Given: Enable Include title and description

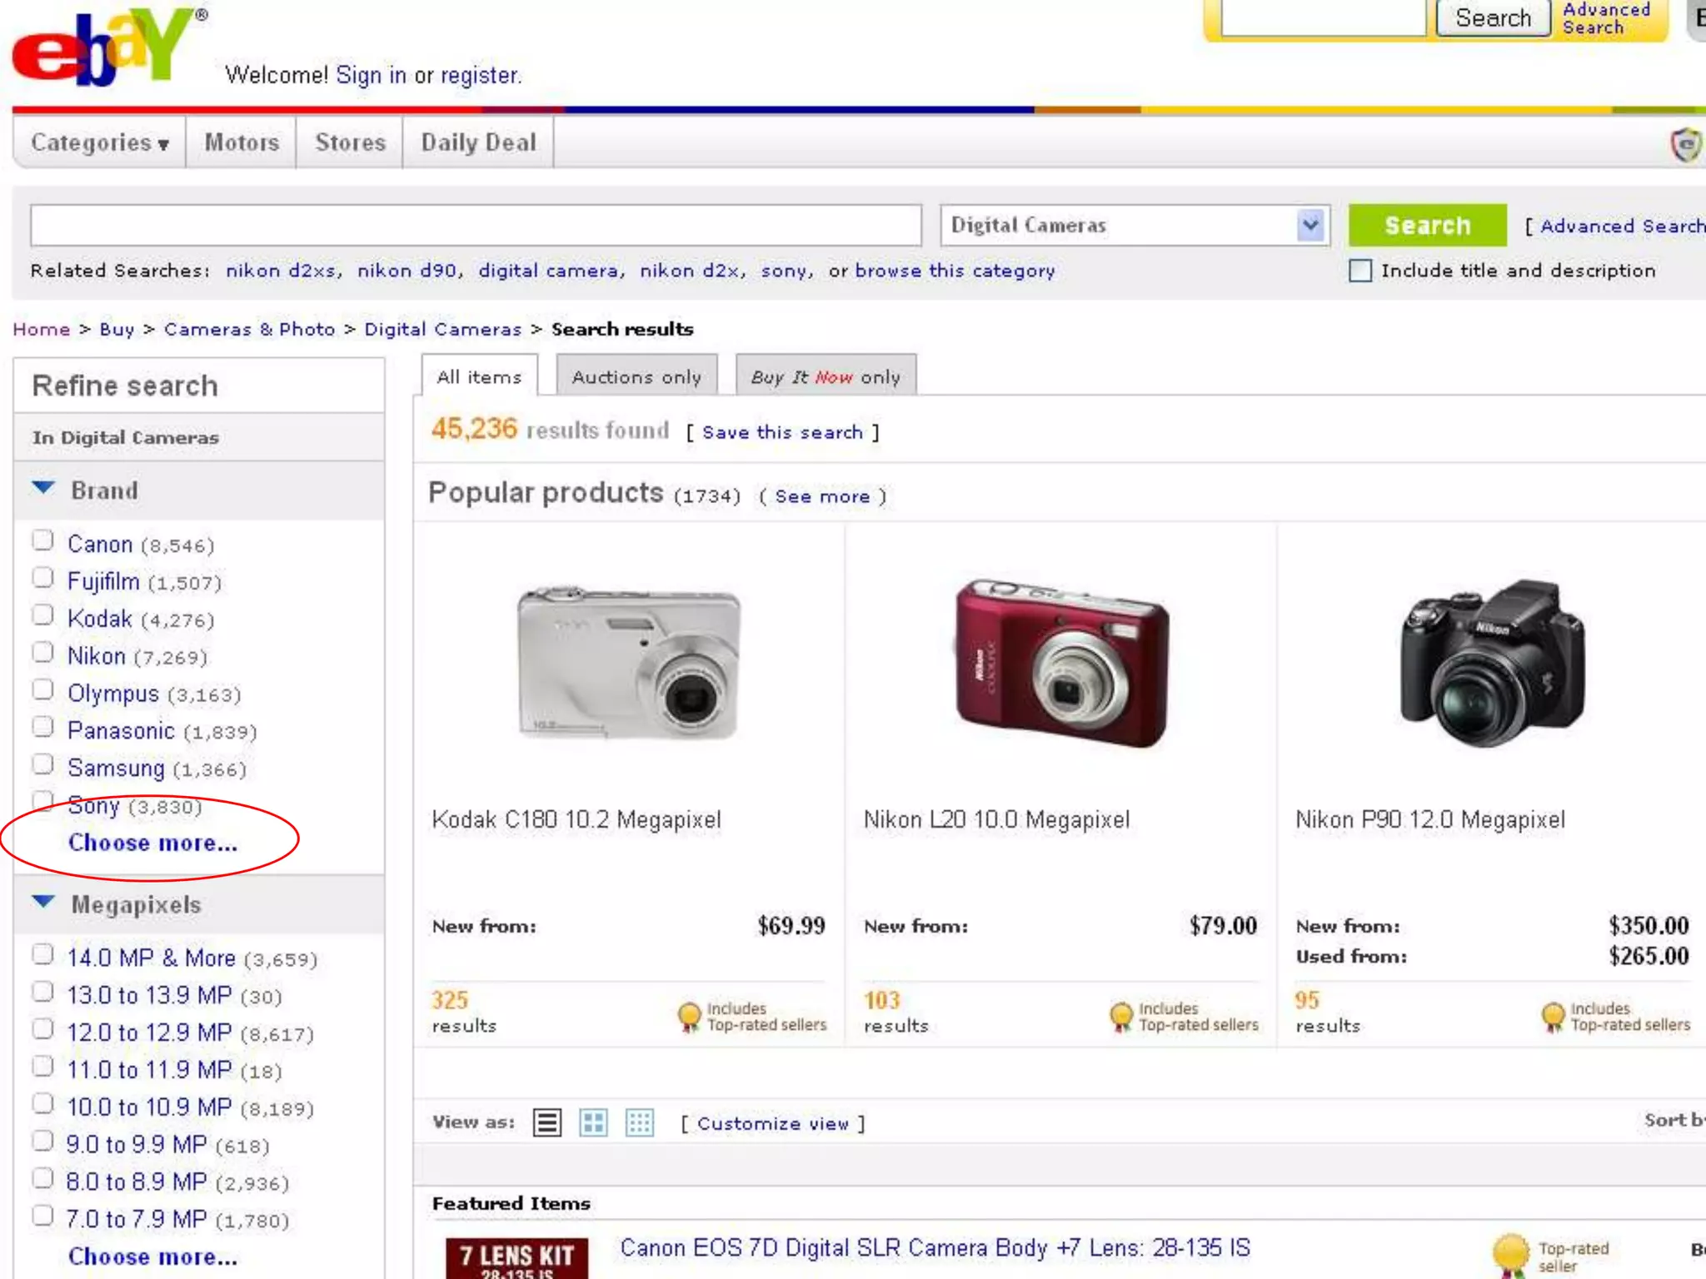Looking at the screenshot, I should click(1359, 271).
